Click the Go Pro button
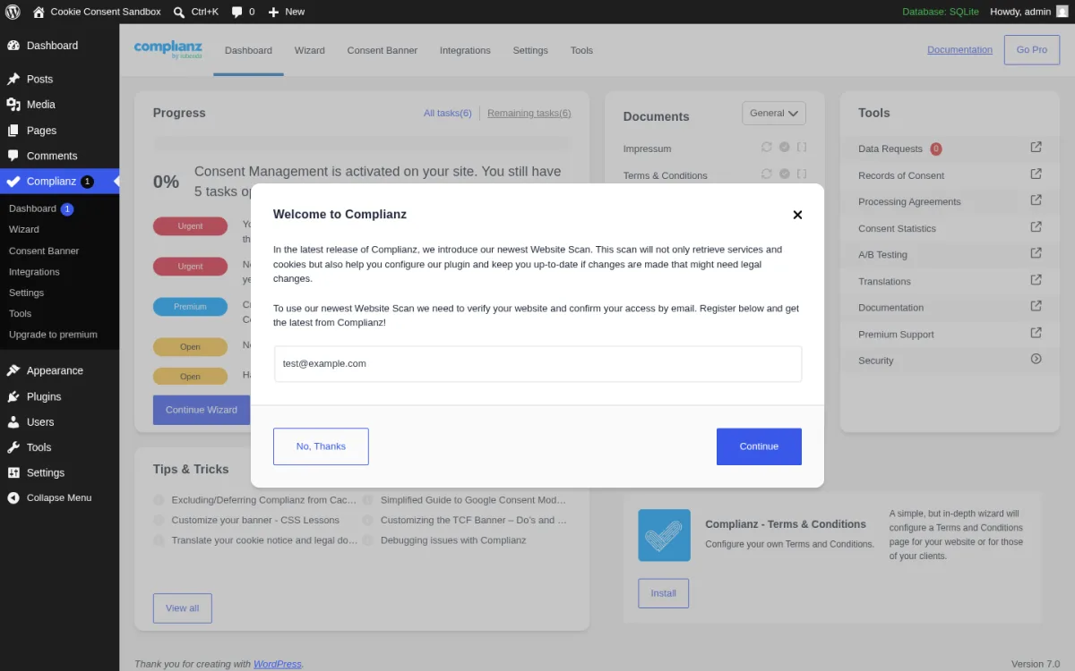 (x=1032, y=50)
